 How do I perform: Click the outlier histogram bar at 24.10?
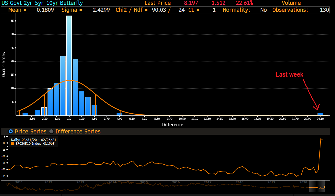click(320, 114)
